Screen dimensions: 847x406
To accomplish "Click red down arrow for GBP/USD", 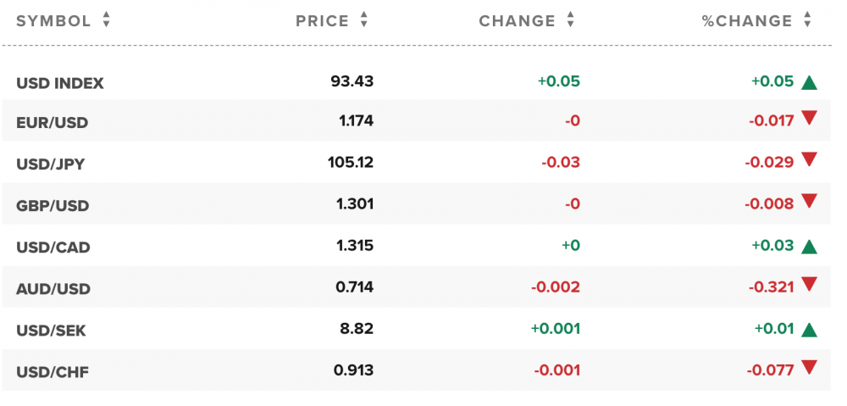I will click(x=809, y=201).
